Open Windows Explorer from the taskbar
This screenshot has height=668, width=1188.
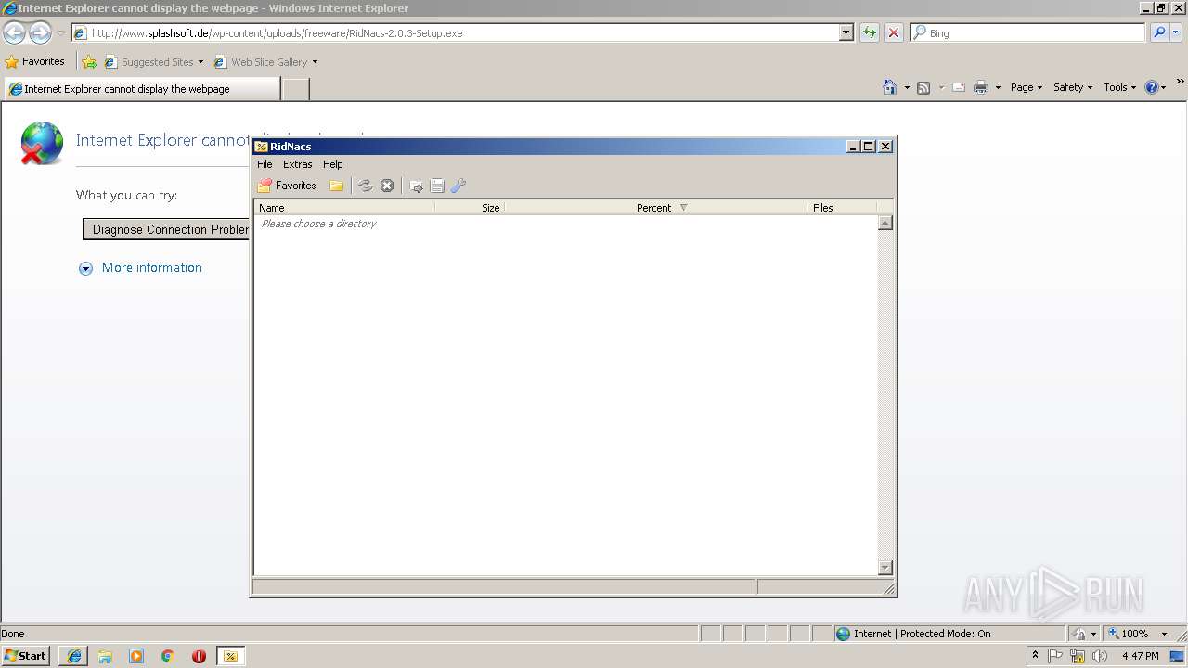(105, 656)
